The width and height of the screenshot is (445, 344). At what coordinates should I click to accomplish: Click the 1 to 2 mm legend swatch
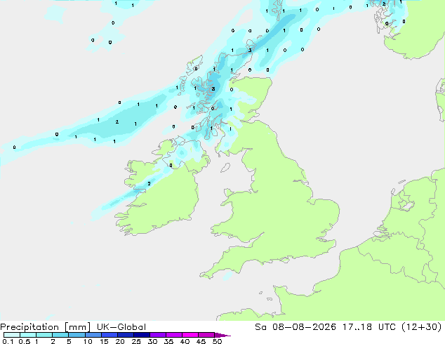[44, 335]
